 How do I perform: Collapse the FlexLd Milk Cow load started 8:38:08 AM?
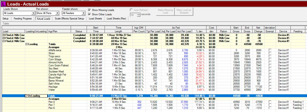4,41
